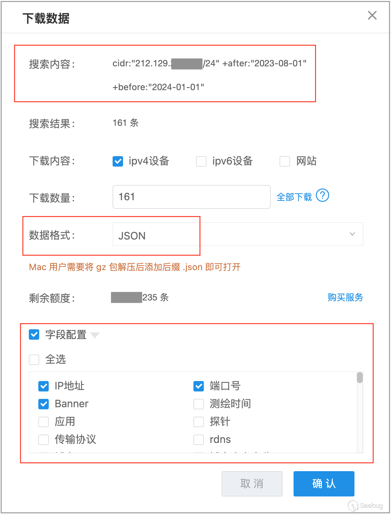The height and width of the screenshot is (514, 391).
Task: Toggle the 字段配置 checkbox
Action: pyautogui.click(x=34, y=334)
